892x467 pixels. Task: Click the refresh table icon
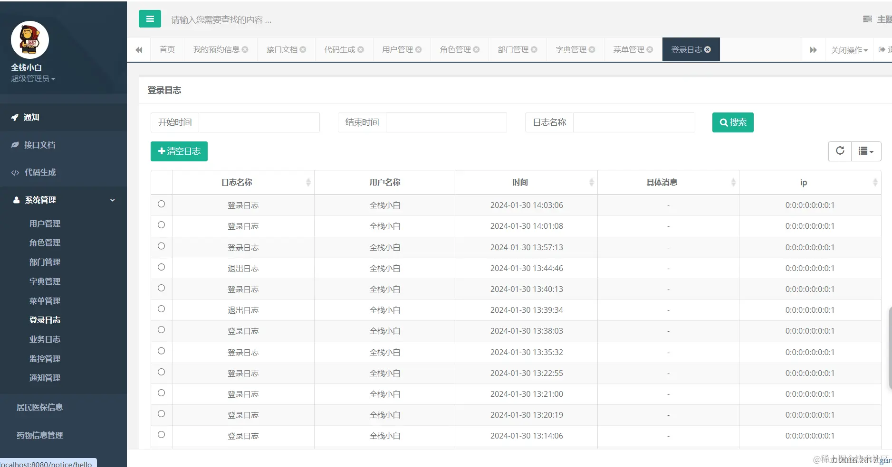840,151
